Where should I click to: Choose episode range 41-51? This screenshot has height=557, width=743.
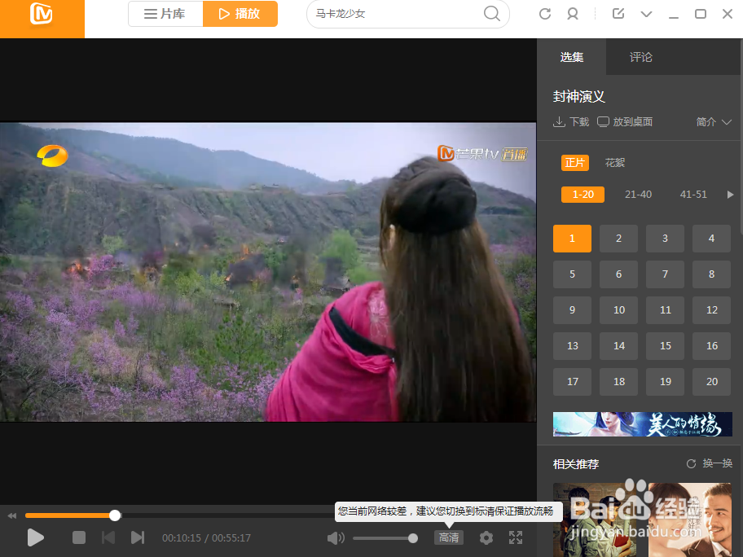pyautogui.click(x=693, y=194)
